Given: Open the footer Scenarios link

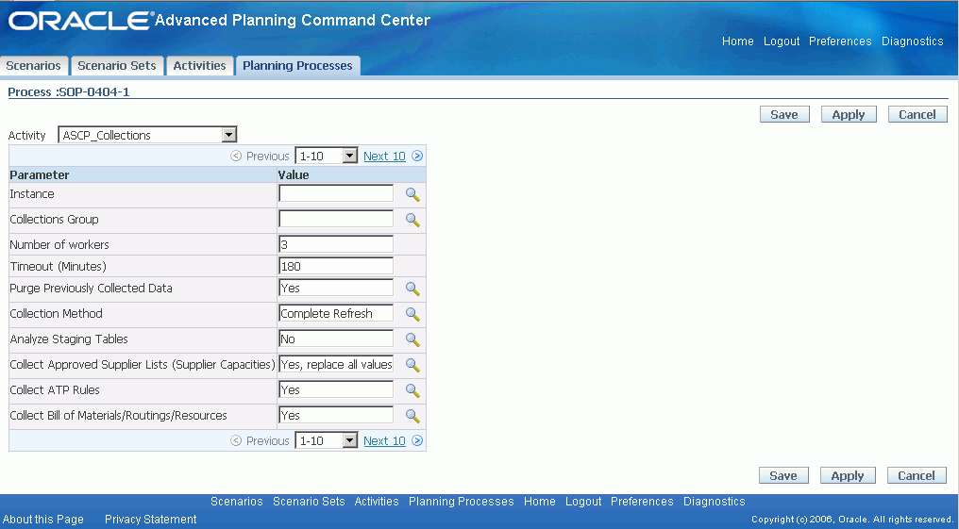Looking at the screenshot, I should tap(237, 502).
